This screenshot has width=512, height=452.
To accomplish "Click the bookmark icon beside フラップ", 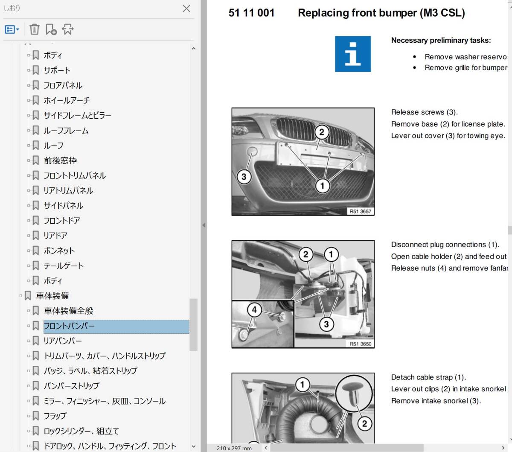I will 36,416.
